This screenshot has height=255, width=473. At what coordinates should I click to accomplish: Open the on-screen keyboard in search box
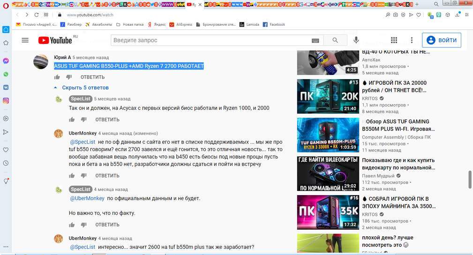(315, 40)
